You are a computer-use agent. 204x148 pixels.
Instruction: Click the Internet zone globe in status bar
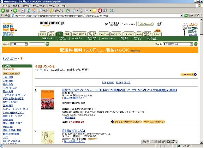tap(179, 146)
